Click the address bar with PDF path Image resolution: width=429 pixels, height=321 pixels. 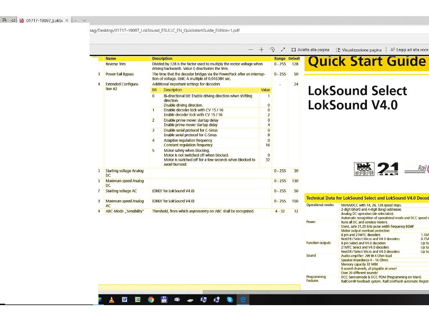point(168,31)
